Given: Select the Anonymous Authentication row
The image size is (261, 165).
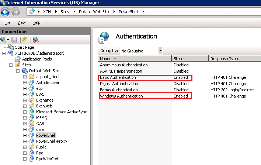Looking at the screenshot, I should 180,65.
